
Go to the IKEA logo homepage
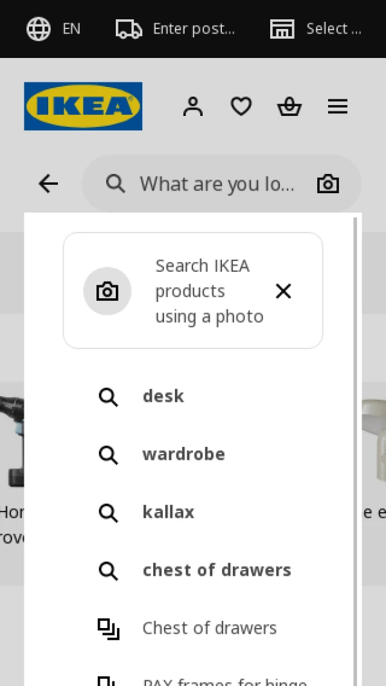pos(83,106)
